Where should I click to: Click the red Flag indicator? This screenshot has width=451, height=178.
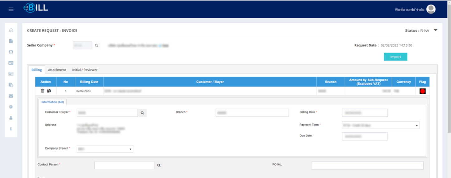(x=423, y=91)
